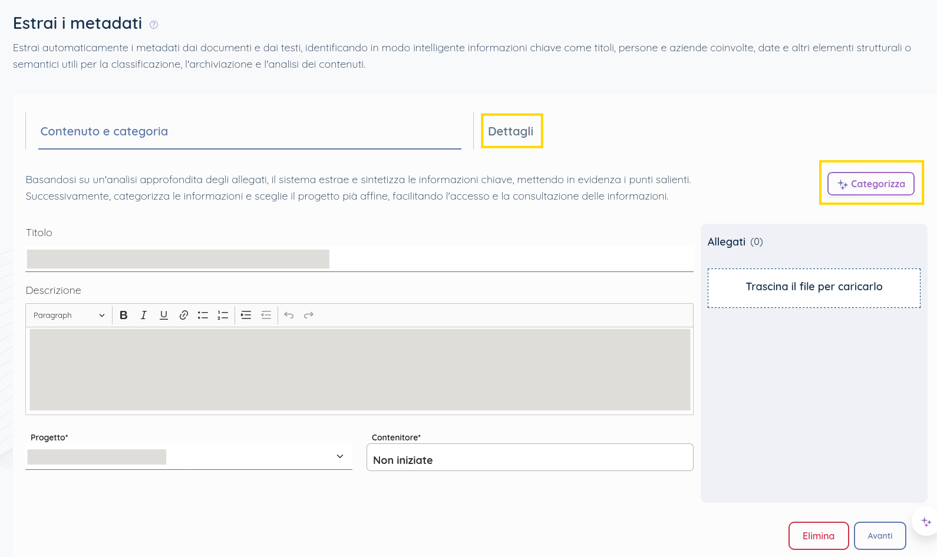Redo the last edit in editor

pos(309,315)
